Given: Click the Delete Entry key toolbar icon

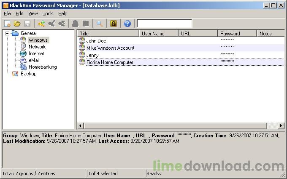Looking at the screenshot, I should 62,24.
